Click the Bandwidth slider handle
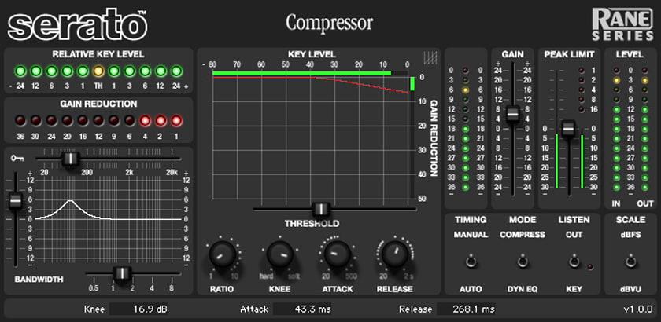 121,273
